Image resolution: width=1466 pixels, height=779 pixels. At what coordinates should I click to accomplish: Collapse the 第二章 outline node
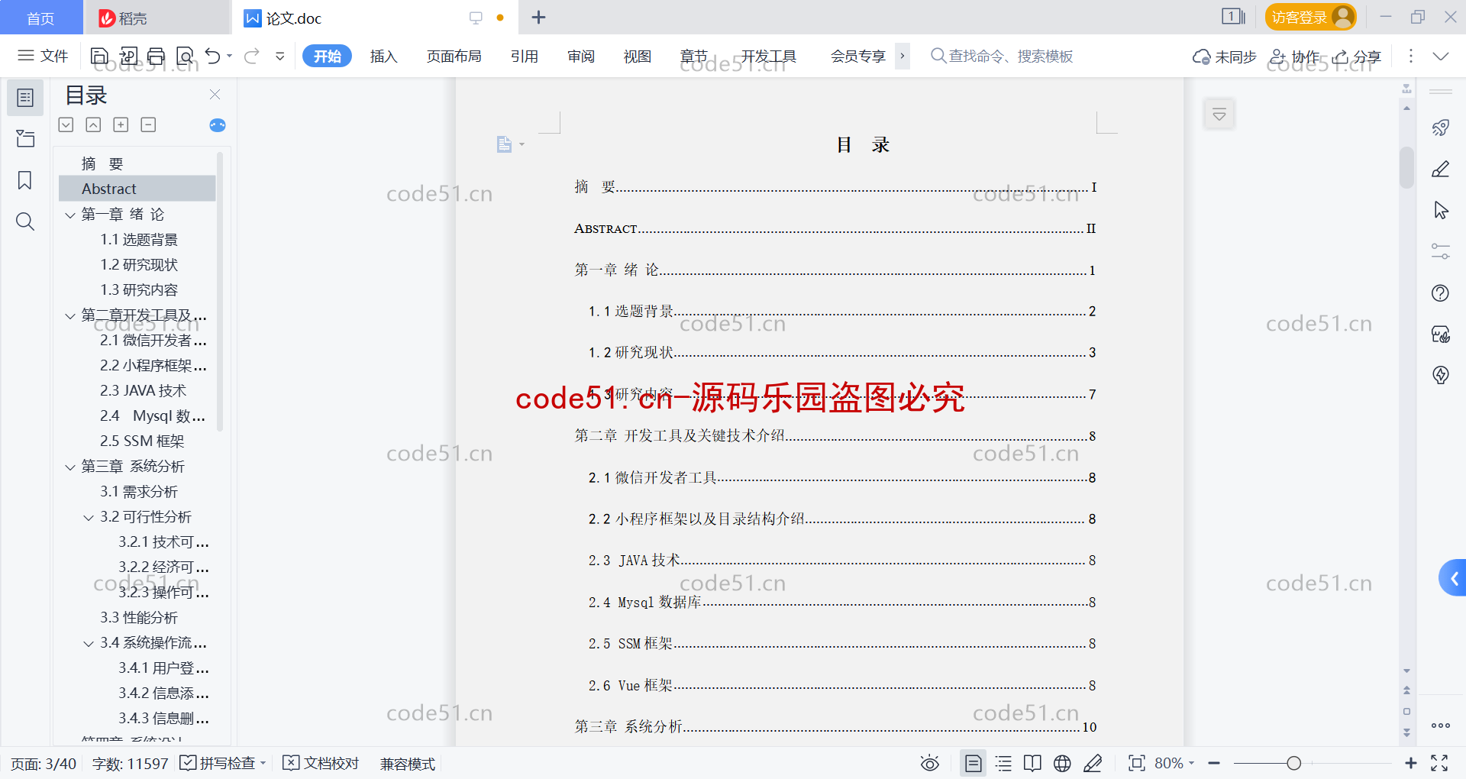70,315
